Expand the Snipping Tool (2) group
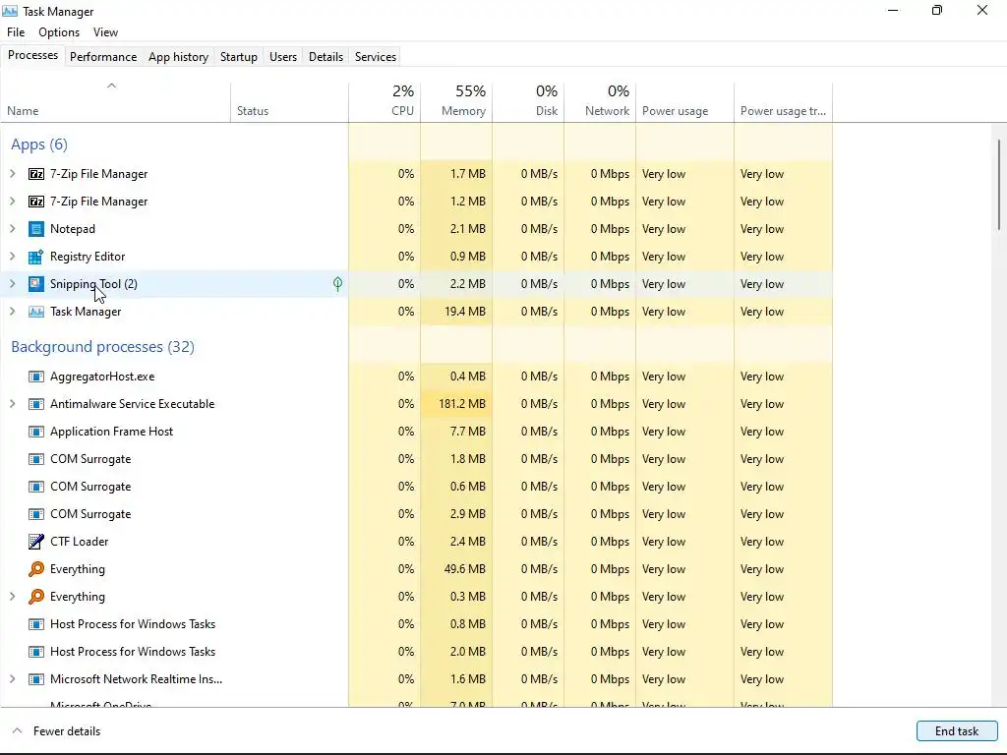The height and width of the screenshot is (755, 1007). click(x=12, y=284)
